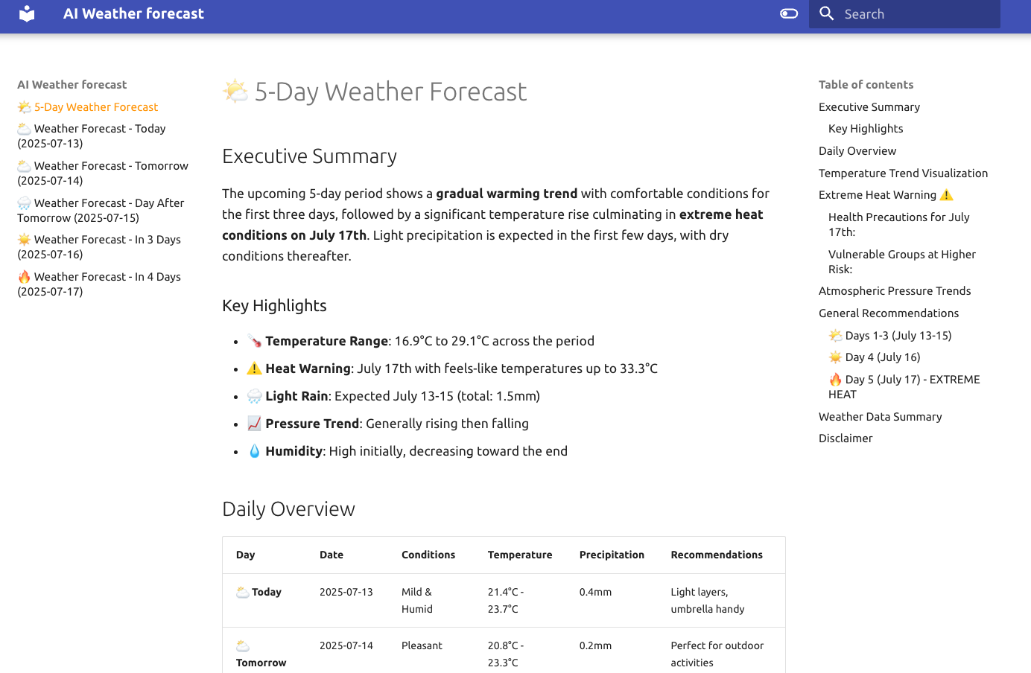1031x673 pixels.
Task: Jump to Key Highlights section
Action: [x=865, y=129]
